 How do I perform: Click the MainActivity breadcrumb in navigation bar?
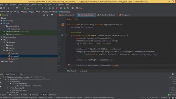[64, 12]
